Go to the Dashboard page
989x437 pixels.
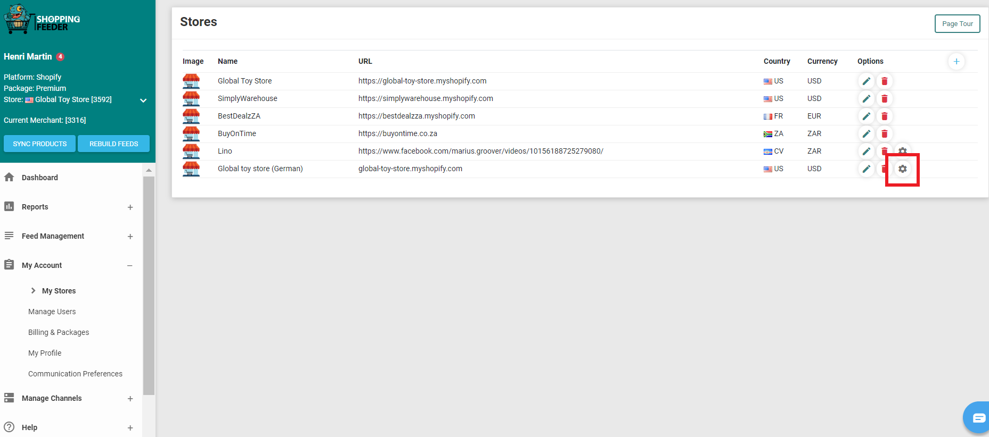point(40,178)
